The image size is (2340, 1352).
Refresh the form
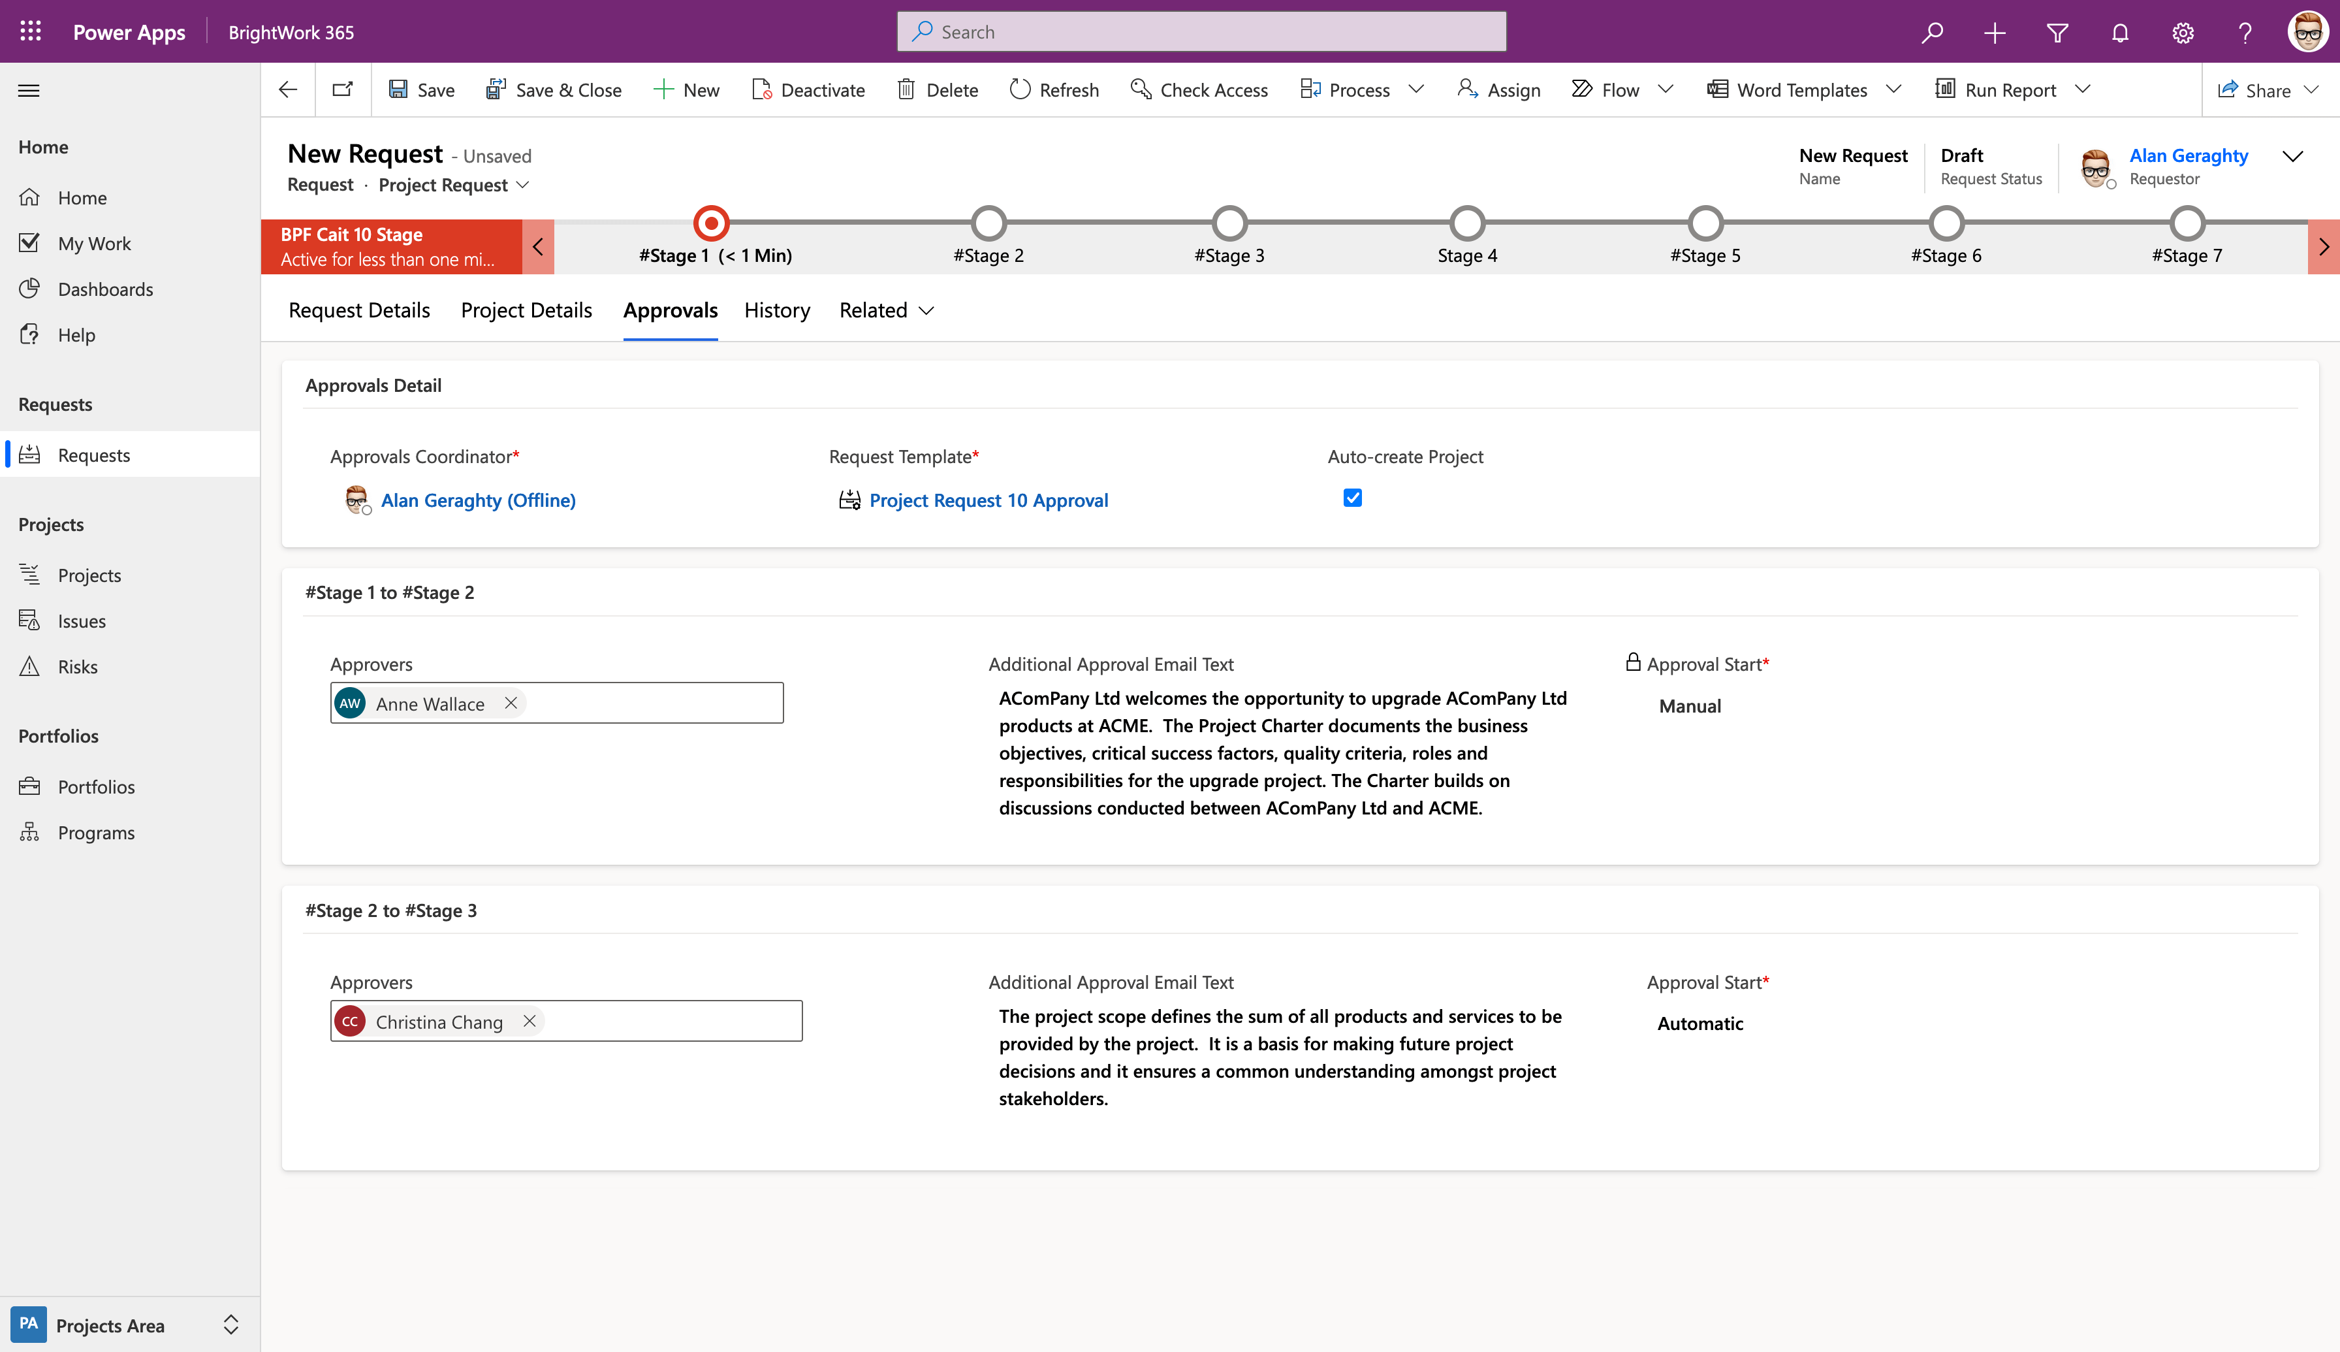click(x=1054, y=90)
